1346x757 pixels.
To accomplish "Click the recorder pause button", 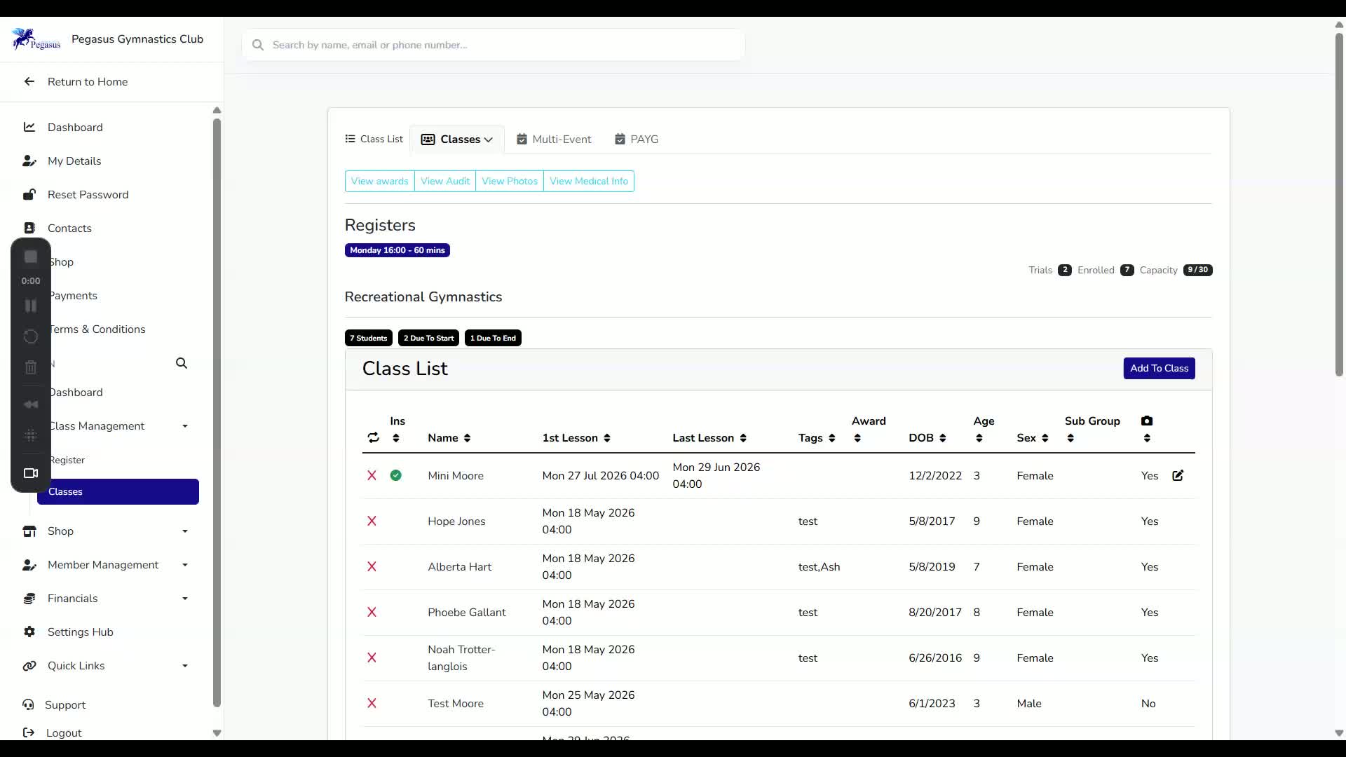I will click(31, 306).
